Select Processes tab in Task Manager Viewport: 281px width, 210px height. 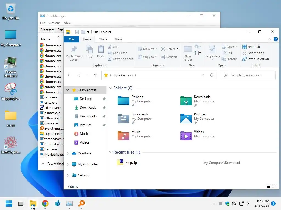[47, 30]
